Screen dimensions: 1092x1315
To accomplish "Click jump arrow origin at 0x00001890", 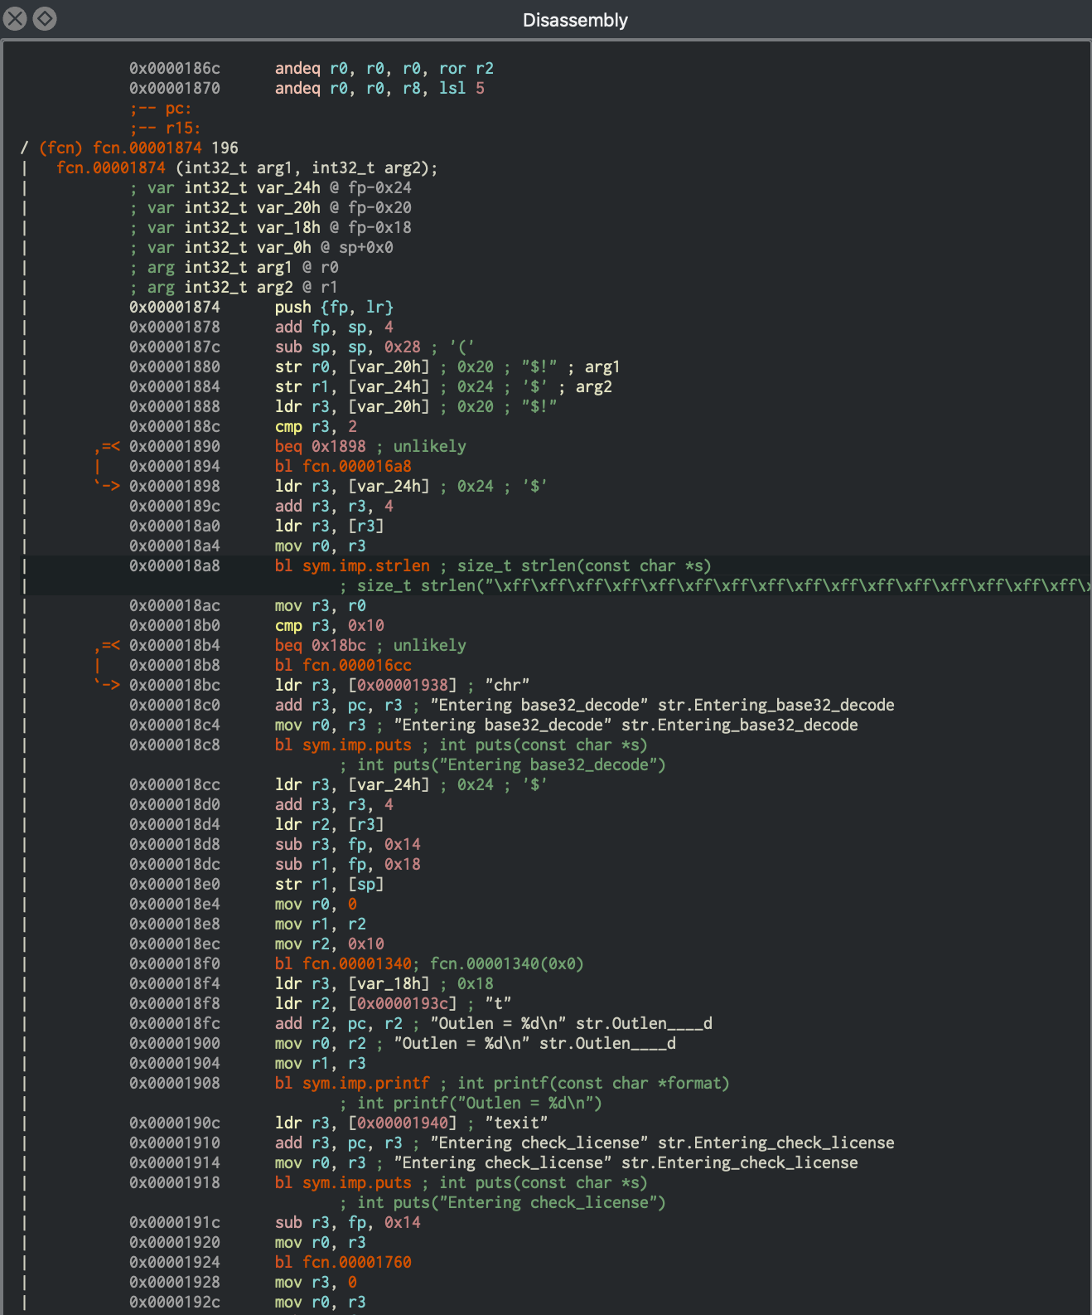I will [x=108, y=446].
